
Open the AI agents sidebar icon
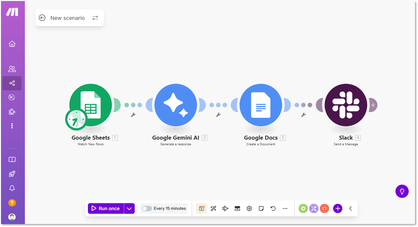point(12,97)
